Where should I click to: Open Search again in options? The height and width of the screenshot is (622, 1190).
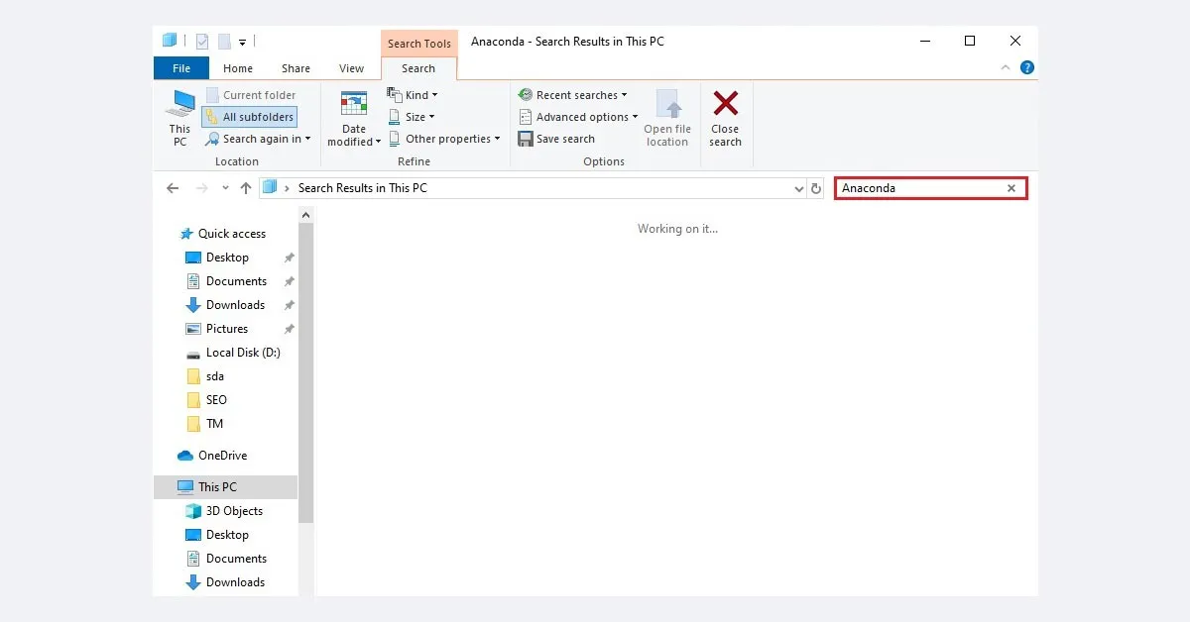click(257, 139)
